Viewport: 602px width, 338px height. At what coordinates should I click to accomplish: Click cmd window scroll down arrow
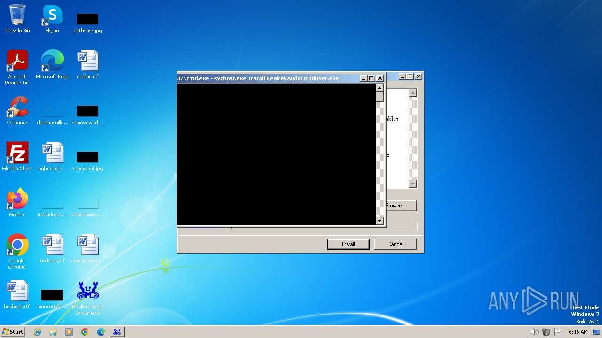[380, 221]
